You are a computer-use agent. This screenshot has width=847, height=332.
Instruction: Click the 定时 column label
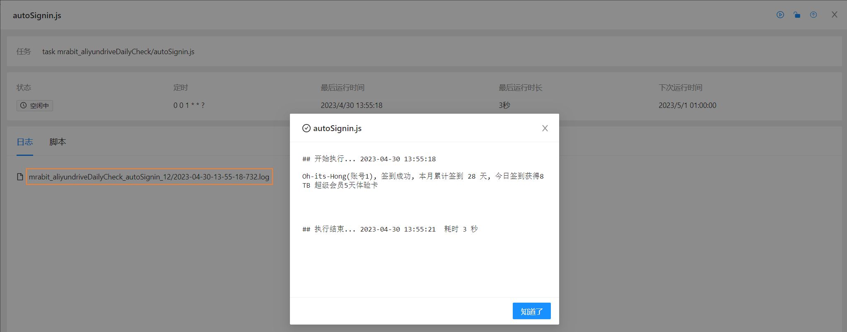181,88
